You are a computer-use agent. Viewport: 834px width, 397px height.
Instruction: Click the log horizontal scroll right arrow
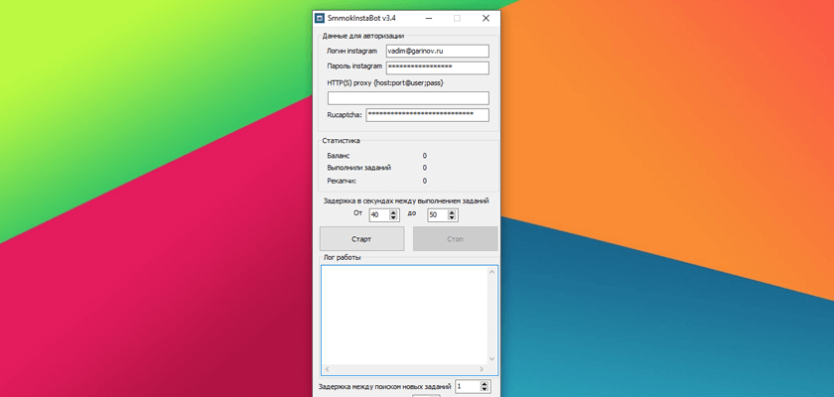pyautogui.click(x=482, y=369)
